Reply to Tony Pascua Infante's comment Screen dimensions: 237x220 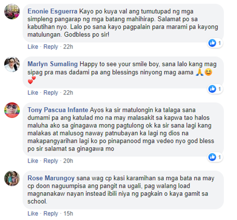coord(51,161)
